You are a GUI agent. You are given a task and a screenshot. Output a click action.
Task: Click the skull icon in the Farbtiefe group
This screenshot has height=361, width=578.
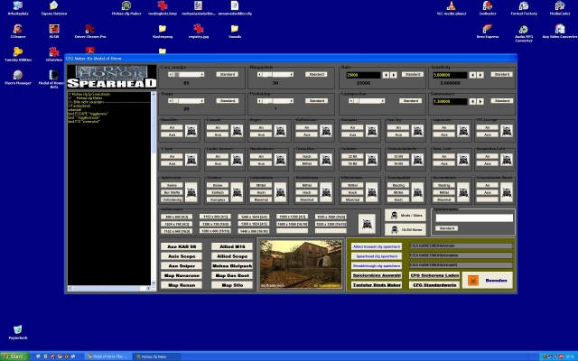click(371, 160)
